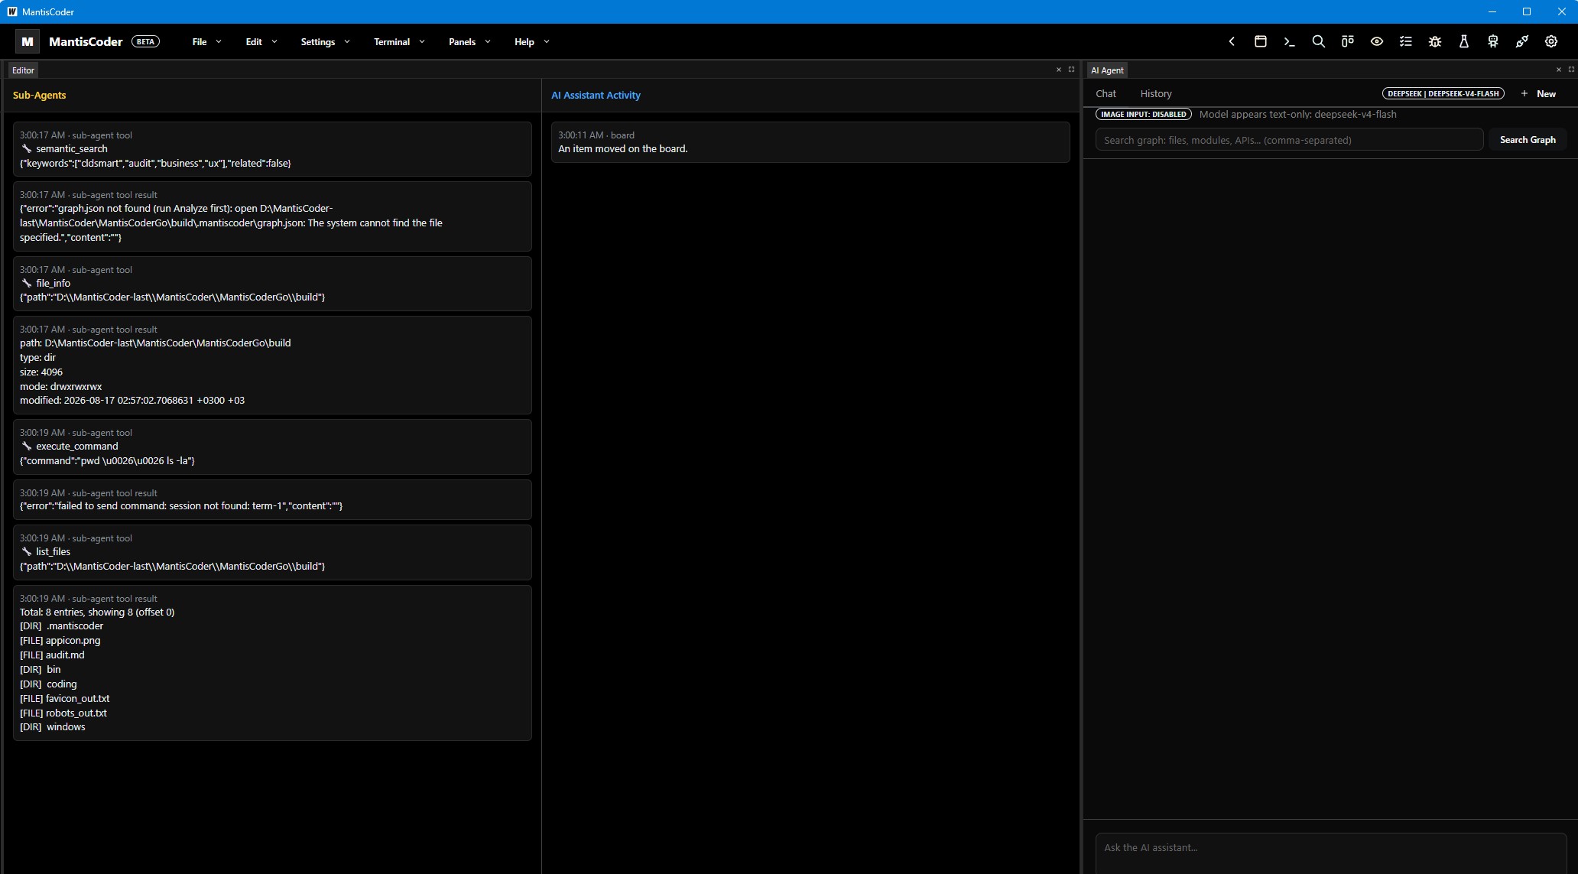Viewport: 1578px width, 874px height.
Task: Click the DEEPSEEK-V4-FLASH model badge
Action: (1443, 94)
